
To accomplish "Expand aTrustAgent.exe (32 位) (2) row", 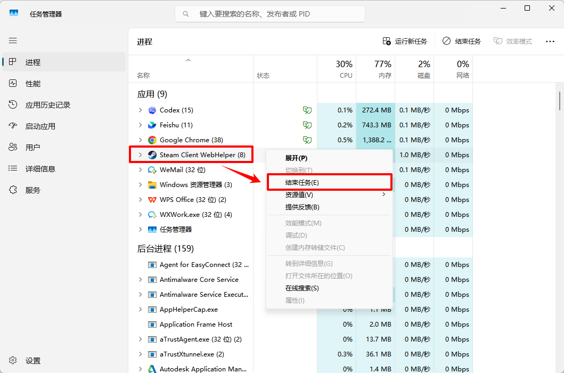I will click(x=140, y=339).
